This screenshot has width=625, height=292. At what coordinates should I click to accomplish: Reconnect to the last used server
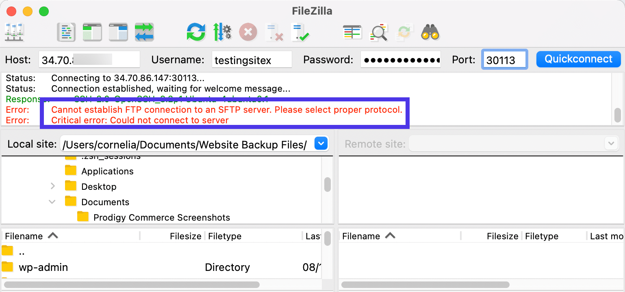click(x=301, y=32)
